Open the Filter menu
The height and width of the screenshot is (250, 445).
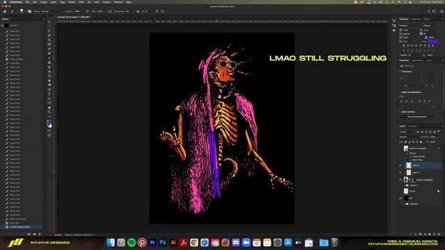(81, 2)
